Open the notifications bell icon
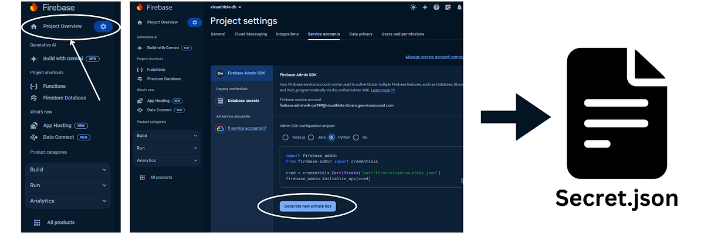Screen dimensions: 704x234 (459, 7)
